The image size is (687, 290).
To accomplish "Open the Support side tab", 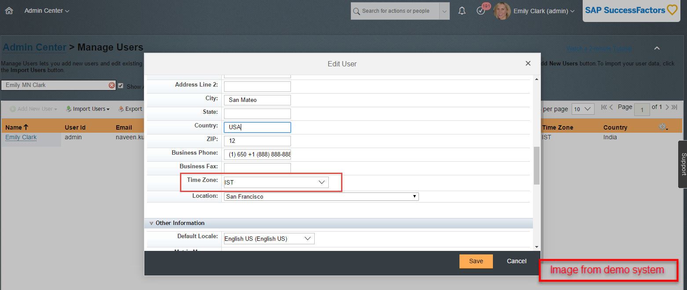I will click(683, 164).
